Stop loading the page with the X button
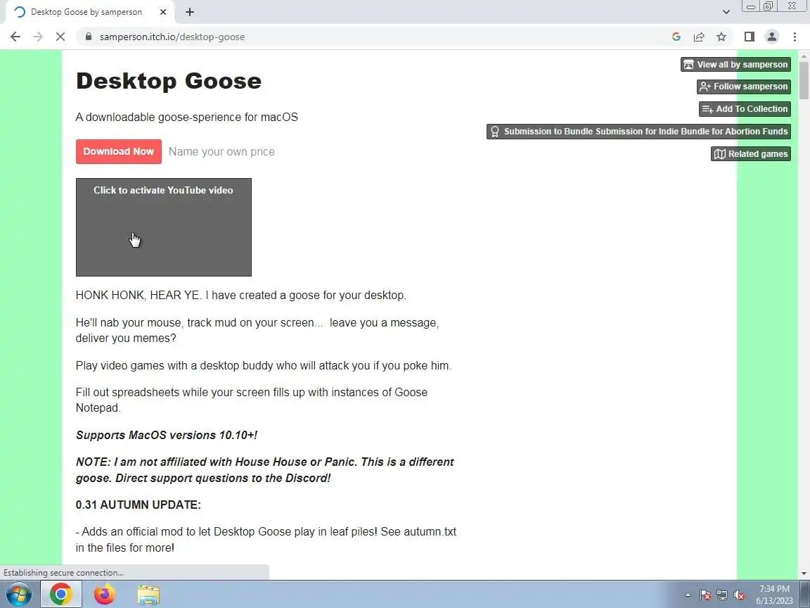This screenshot has height=608, width=810. point(60,37)
